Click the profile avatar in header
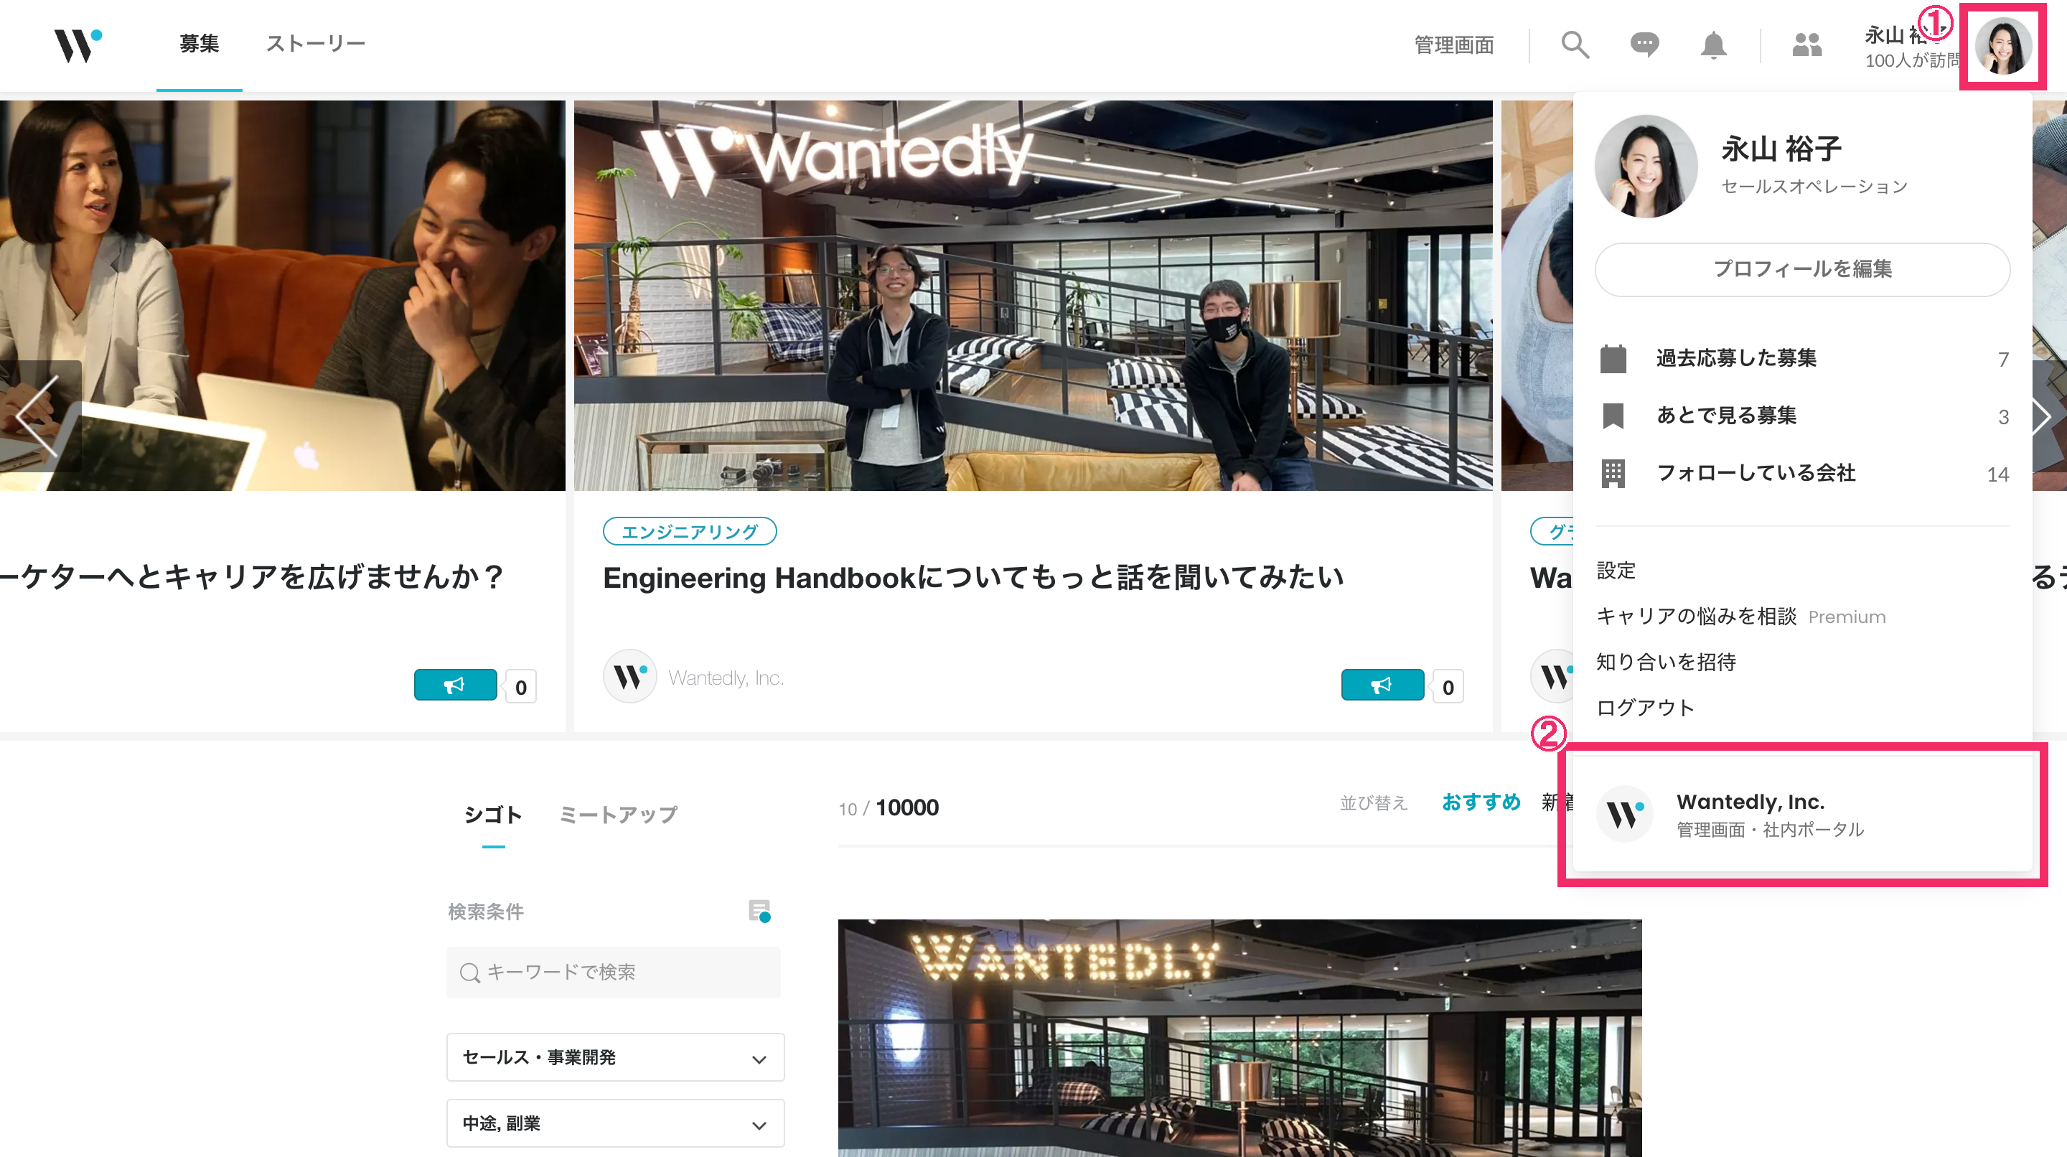Viewport: 2067px width, 1157px height. 2003,47
